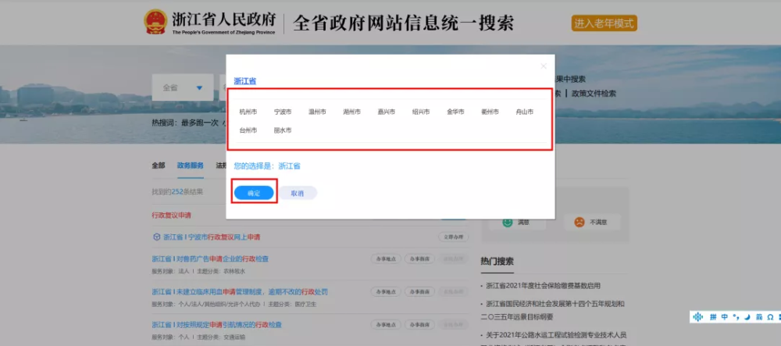The width and height of the screenshot is (781, 346).
Task: Switch to the 全部 results tab
Action: tap(159, 166)
